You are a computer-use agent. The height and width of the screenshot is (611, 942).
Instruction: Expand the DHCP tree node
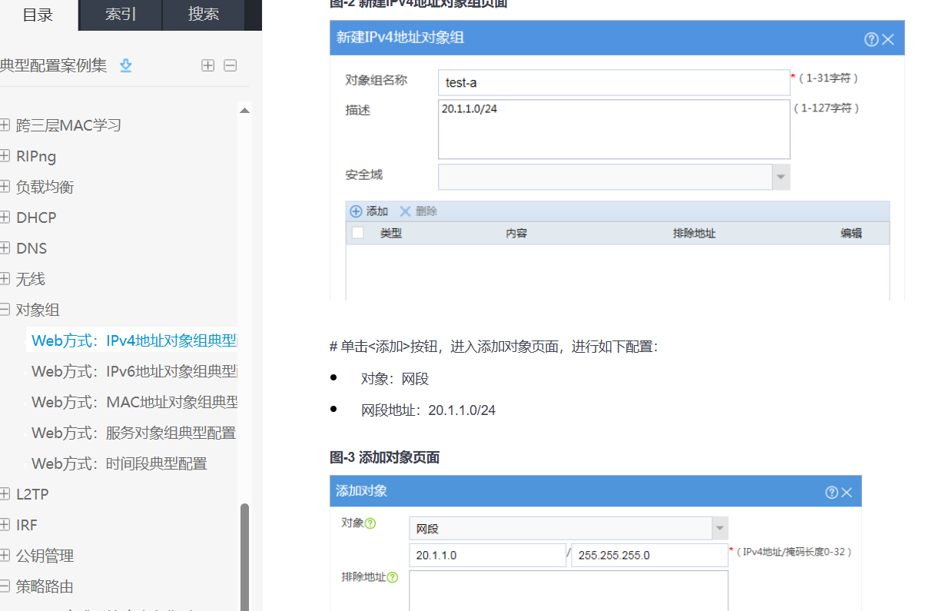(5, 218)
